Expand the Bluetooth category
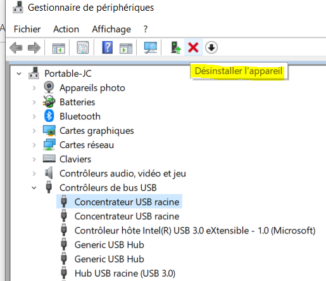The image size is (326, 281). pos(34,117)
